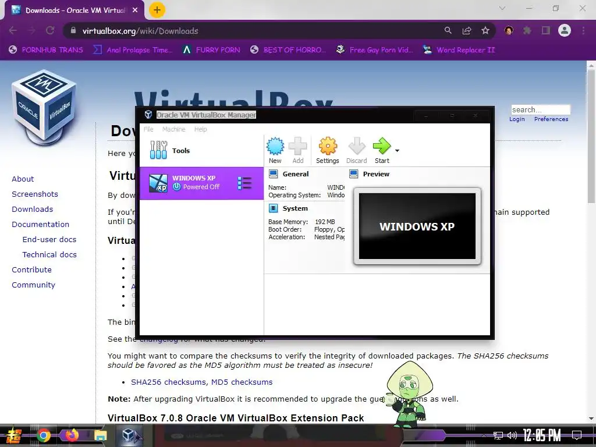Image resolution: width=596 pixels, height=447 pixels.
Task: Open the File menu in VirtualBox Manager
Action: click(x=148, y=129)
